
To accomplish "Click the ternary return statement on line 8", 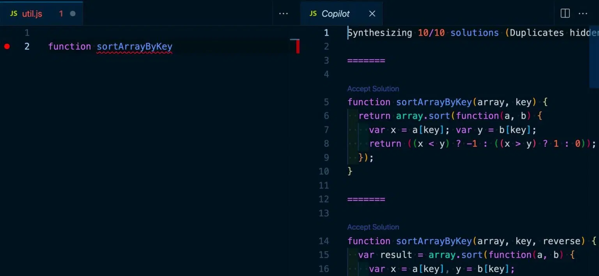I will (x=483, y=144).
